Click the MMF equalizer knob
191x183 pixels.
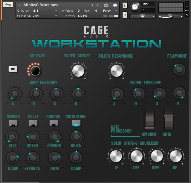point(157,156)
